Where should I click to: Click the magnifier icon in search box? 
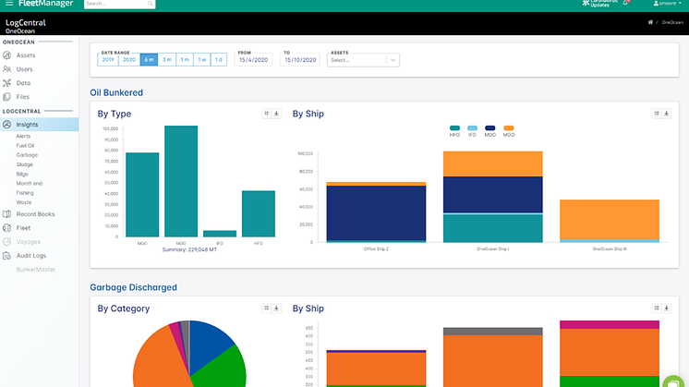[151, 4]
